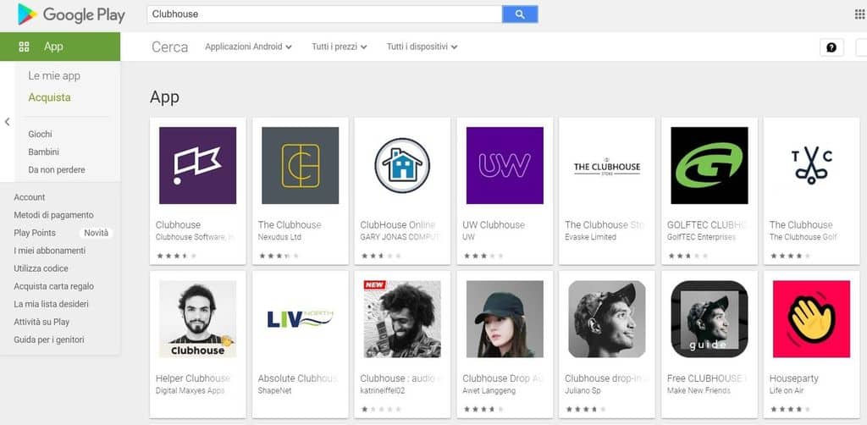
Task: Click developer name Life on Air
Action: point(787,391)
